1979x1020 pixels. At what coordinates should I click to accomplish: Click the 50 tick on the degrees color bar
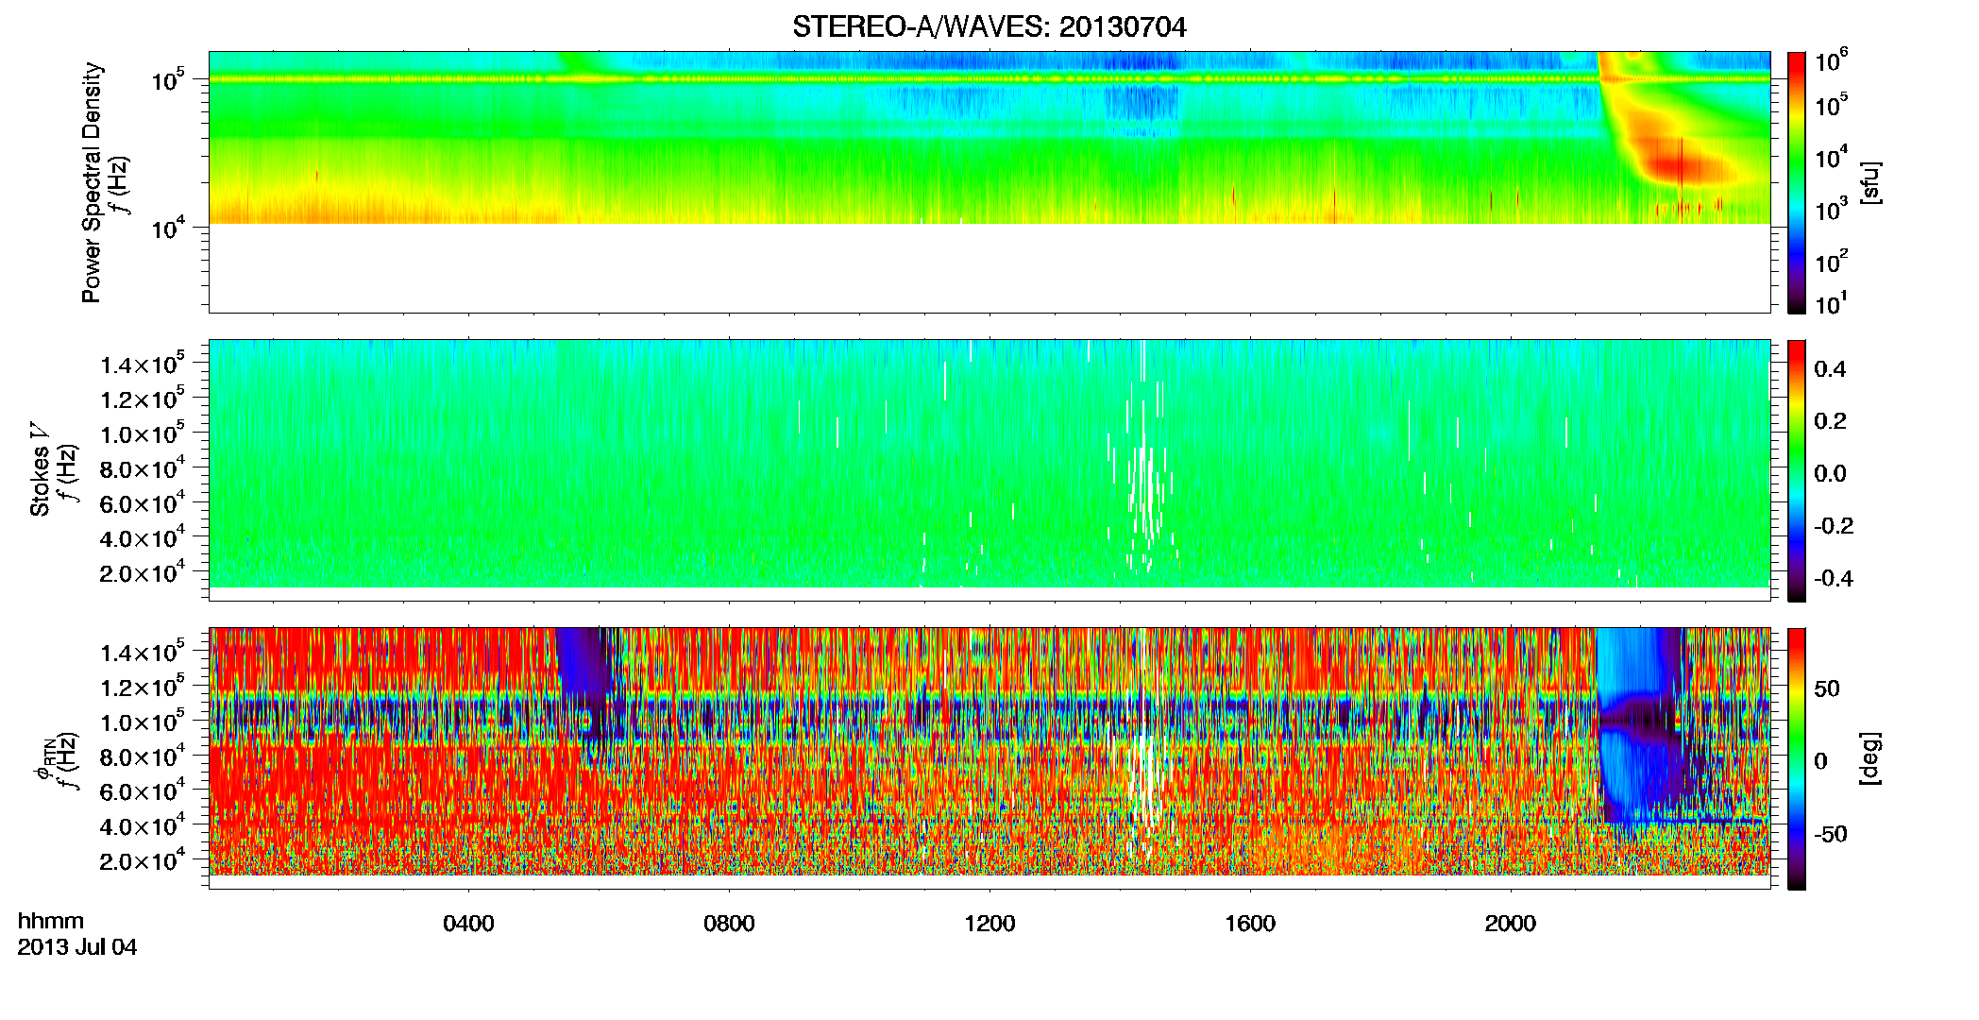[x=1827, y=688]
